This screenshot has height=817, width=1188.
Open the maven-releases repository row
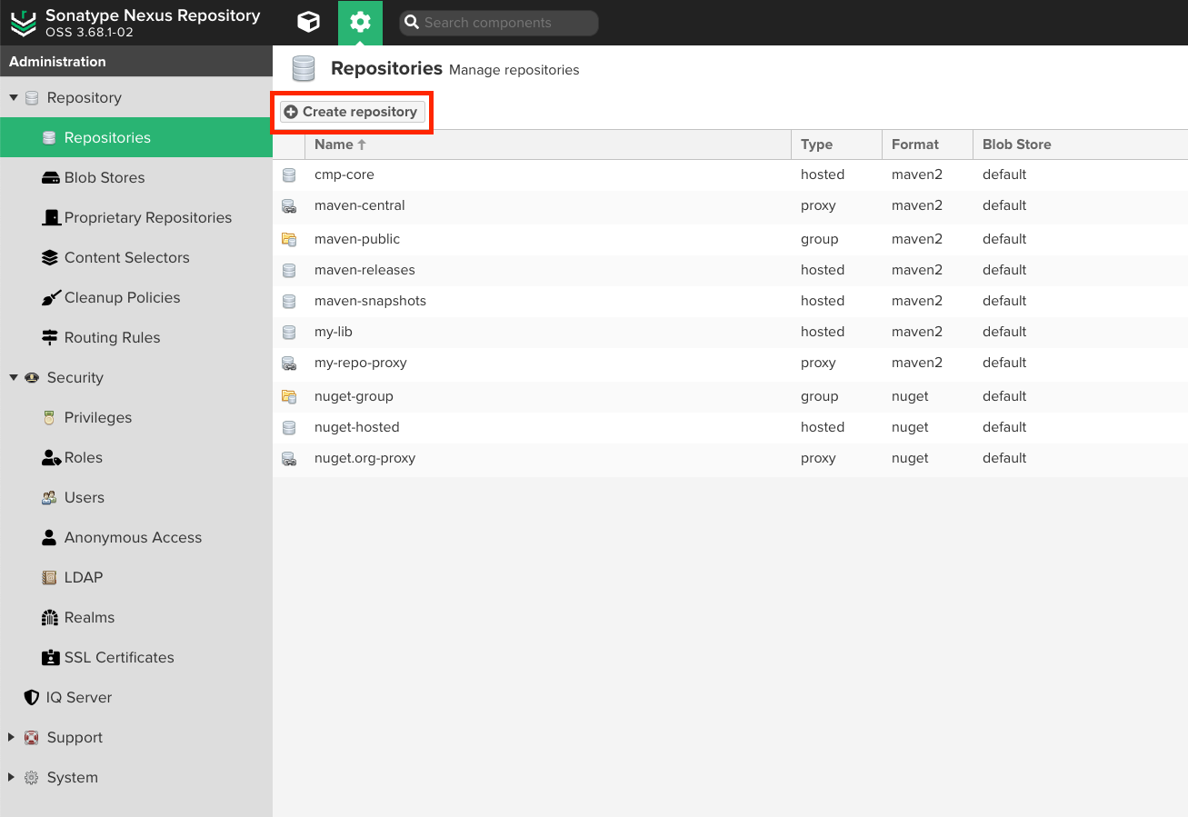tap(730, 270)
